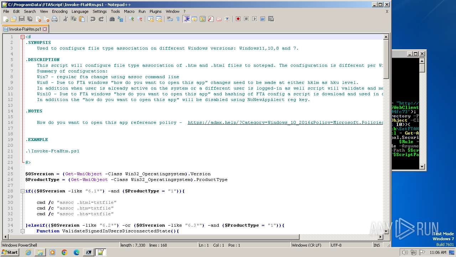Click the Paste clipboard icon

pos(82,19)
